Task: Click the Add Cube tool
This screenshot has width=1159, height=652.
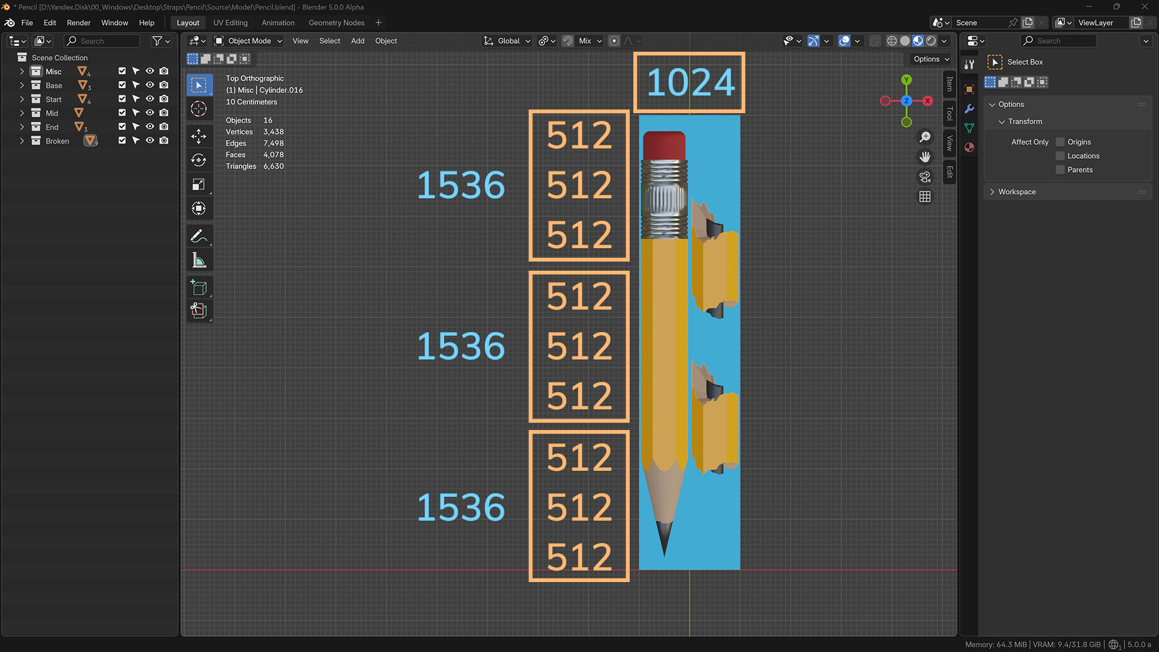Action: pyautogui.click(x=198, y=287)
